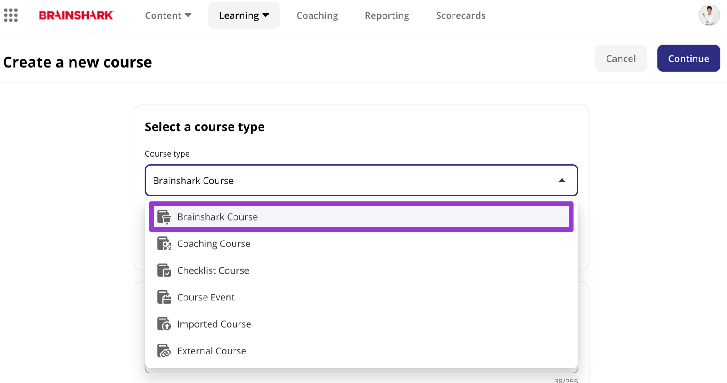Image resolution: width=727 pixels, height=383 pixels.
Task: Open the Reporting tab
Action: tap(387, 15)
